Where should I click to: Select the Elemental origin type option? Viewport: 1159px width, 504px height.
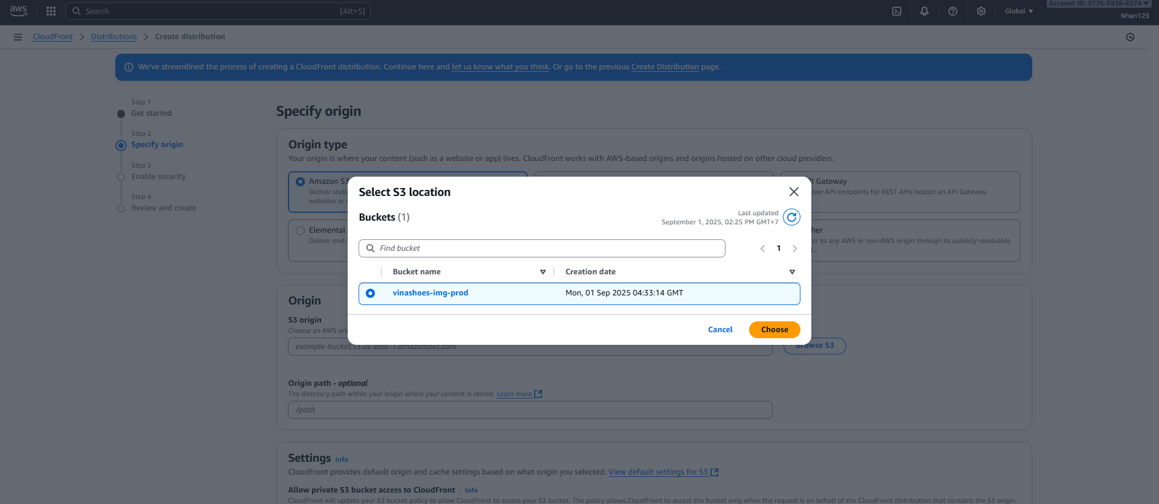click(300, 230)
